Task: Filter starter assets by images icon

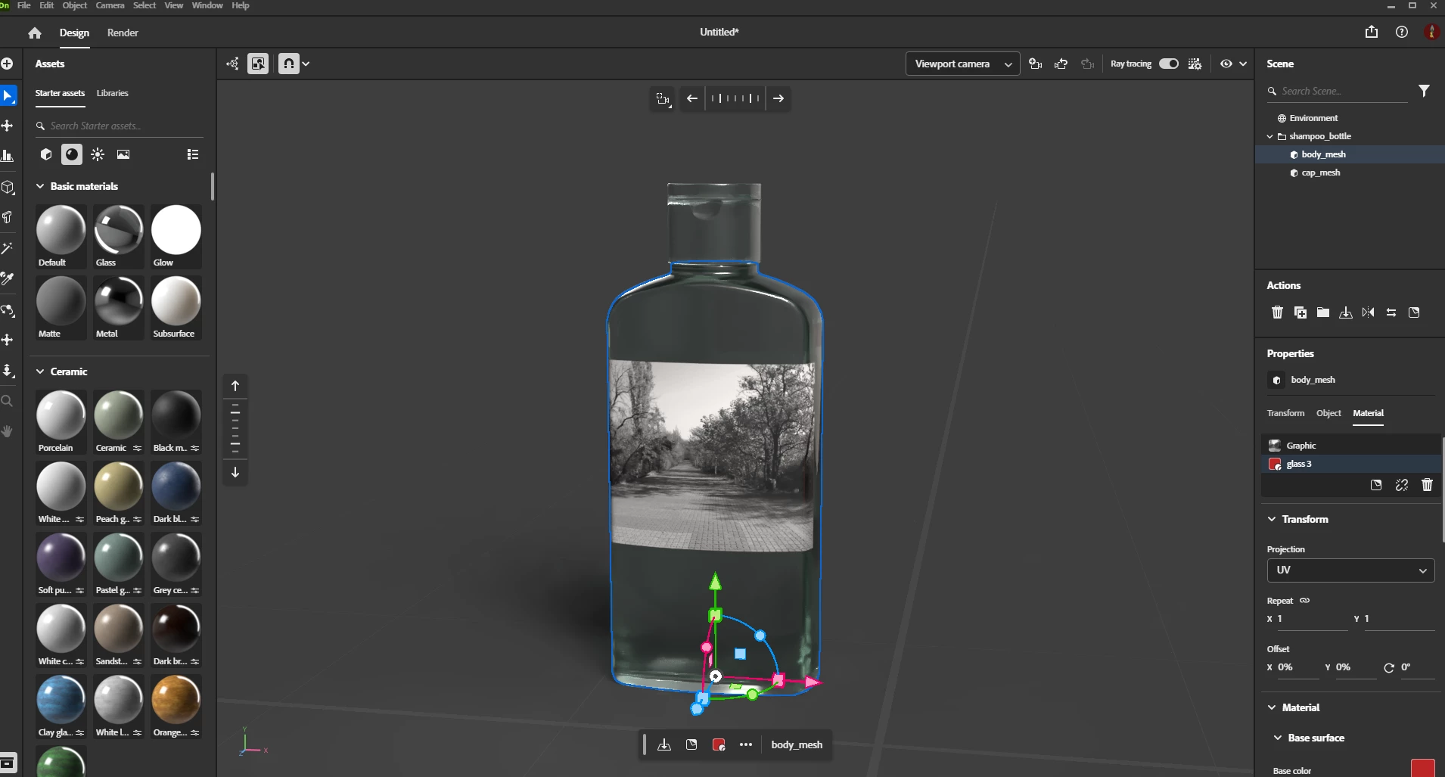Action: pyautogui.click(x=123, y=154)
